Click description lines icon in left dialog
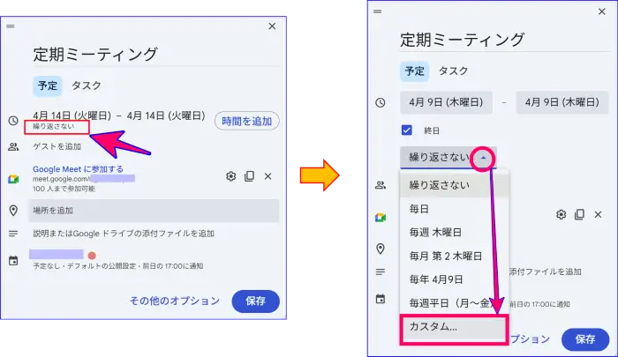Viewport: 618px width, 357px height. click(13, 234)
